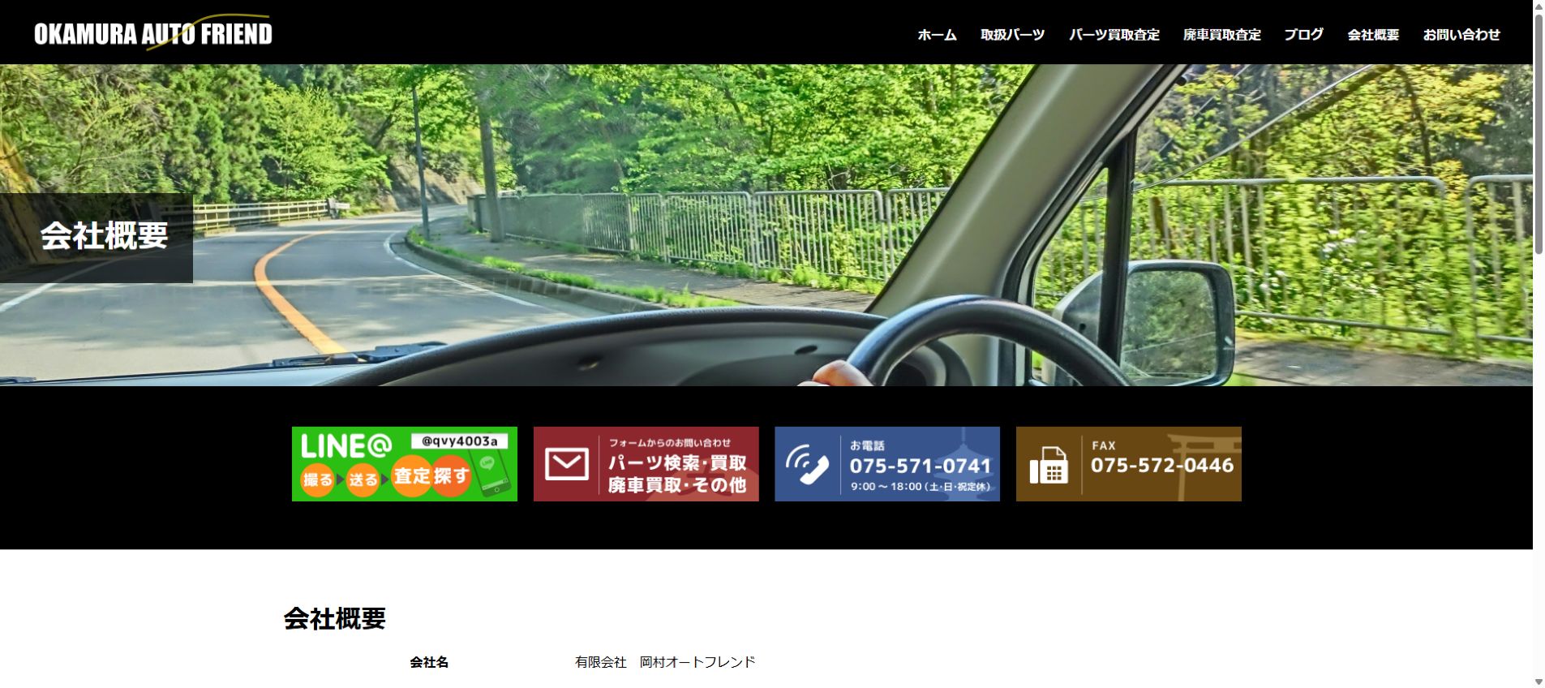This screenshot has width=1545, height=688.
Task: Open the パーツ買取査定 menu item
Action: tap(1114, 35)
